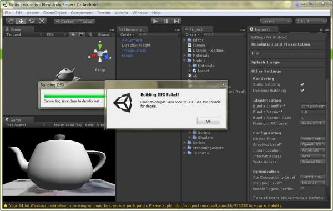The image size is (333, 211).
Task: Click the red X axis cone of the scene gizmo
Action: pos(93,56)
